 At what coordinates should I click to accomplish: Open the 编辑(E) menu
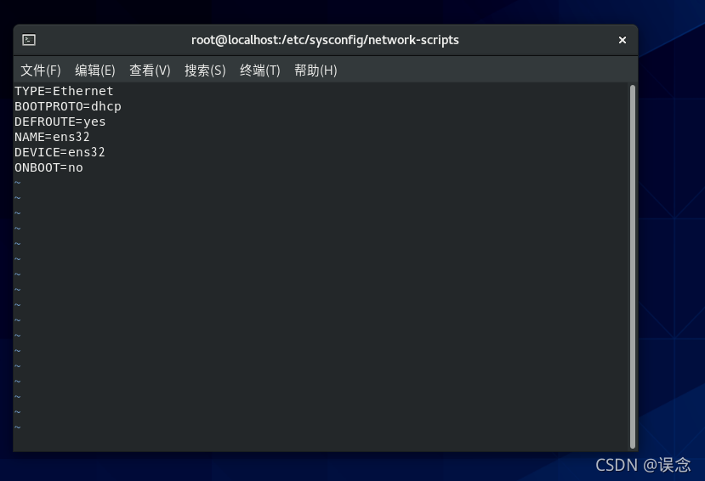(95, 70)
